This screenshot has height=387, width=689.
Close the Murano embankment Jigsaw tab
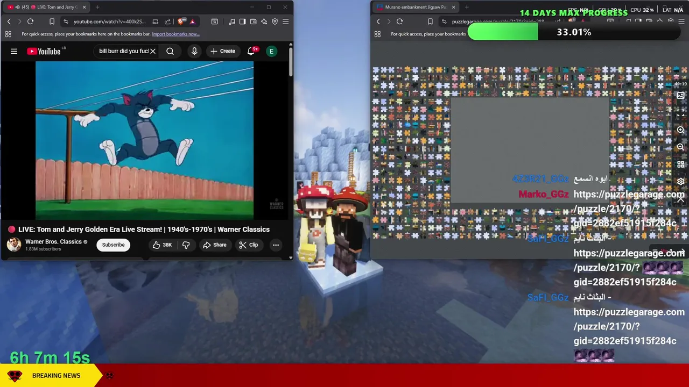(x=453, y=7)
